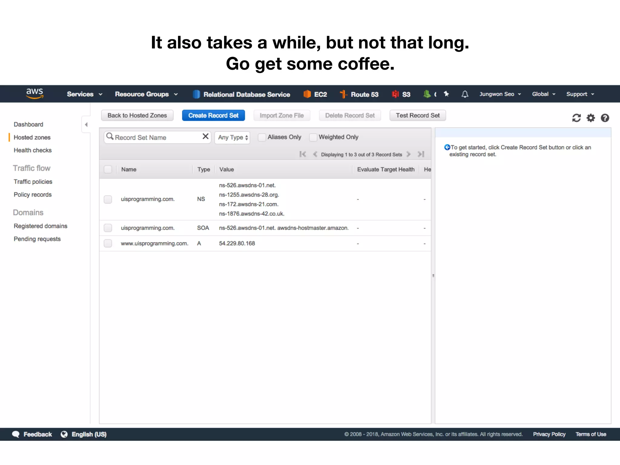Screen dimensions: 620x465
Task: Collapse the left navigation sidebar
Action: (x=86, y=124)
